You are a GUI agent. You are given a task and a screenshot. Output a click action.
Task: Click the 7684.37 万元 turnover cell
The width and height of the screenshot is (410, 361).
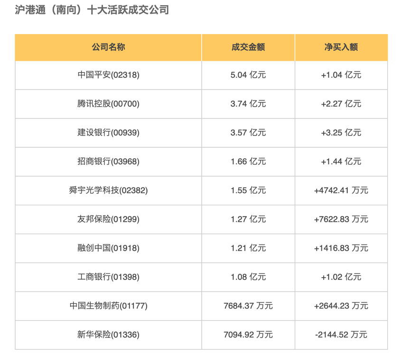pyautogui.click(x=248, y=306)
